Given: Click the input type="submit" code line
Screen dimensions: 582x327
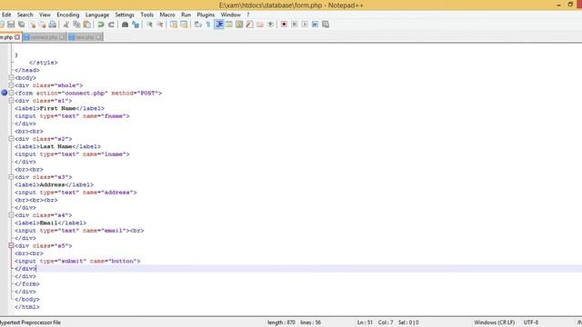Looking at the screenshot, I should (77, 261).
